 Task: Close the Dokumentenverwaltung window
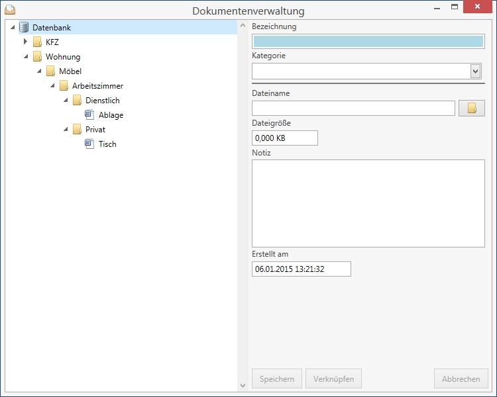[477, 7]
